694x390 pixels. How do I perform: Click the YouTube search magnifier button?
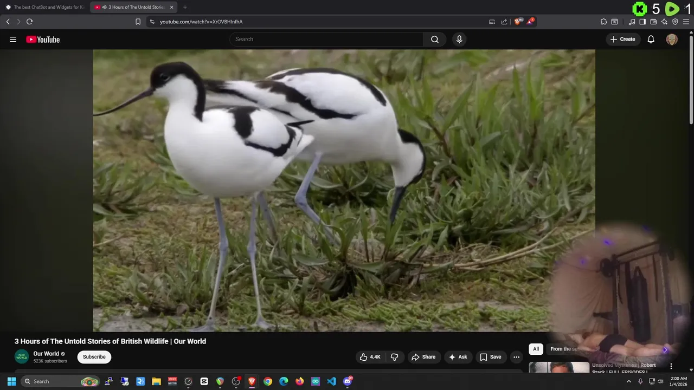[434, 40]
